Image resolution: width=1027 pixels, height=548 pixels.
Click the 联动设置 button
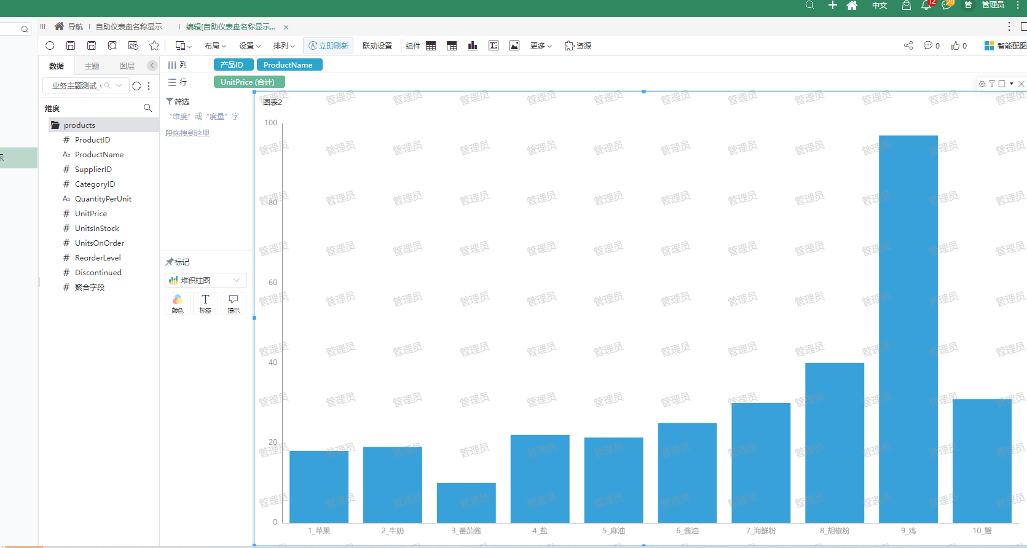tap(377, 45)
